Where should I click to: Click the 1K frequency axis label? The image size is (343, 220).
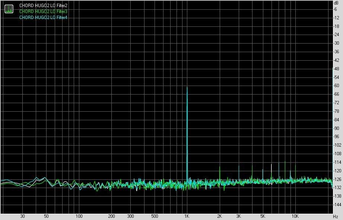click(x=187, y=216)
